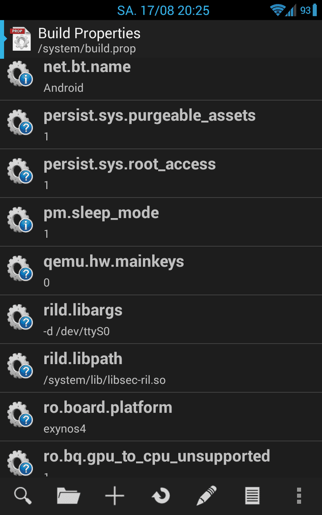Screen dimensions: 322x515
Task: Tap the battery indicator showing 93
Action: [309, 10]
